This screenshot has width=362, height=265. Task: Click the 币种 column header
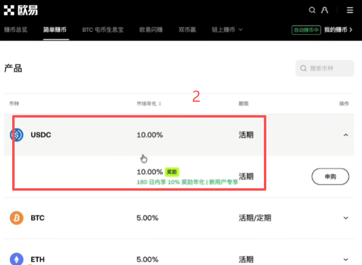coord(14,104)
